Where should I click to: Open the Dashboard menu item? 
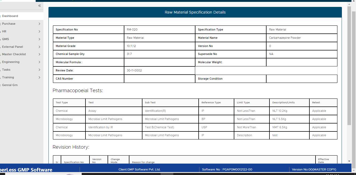tap(10, 16)
